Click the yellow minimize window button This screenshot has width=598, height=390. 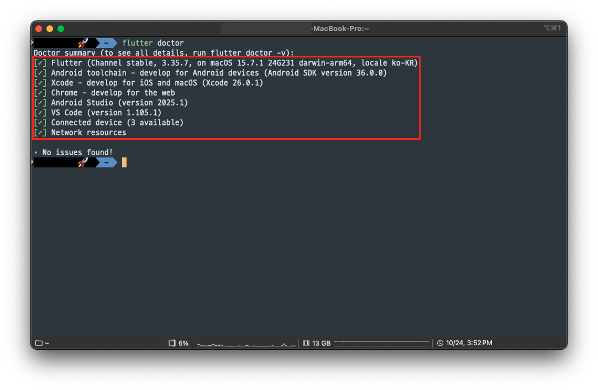point(50,29)
